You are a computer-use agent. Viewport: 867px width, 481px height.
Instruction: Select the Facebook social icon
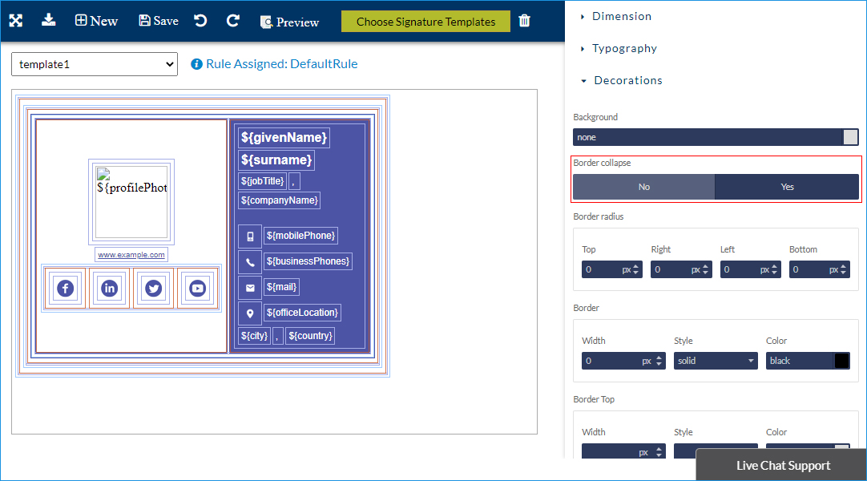coord(65,288)
